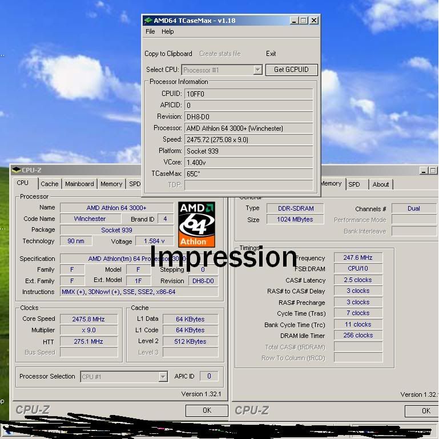Click the Revision field DH8-D0 in TCaseMax
Image resolution: width=439 pixels, height=439 pixels.
click(249, 116)
